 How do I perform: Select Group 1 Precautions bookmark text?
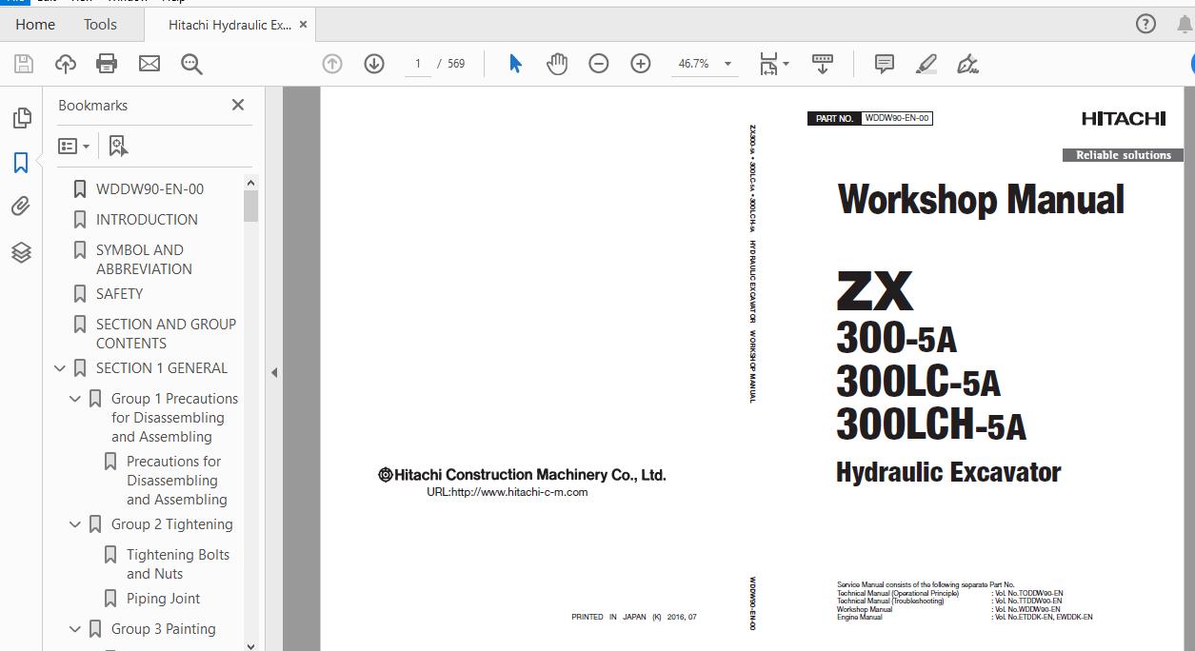click(x=174, y=417)
